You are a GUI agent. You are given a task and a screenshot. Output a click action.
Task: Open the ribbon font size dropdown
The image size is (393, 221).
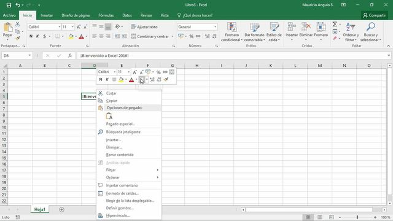click(72, 27)
